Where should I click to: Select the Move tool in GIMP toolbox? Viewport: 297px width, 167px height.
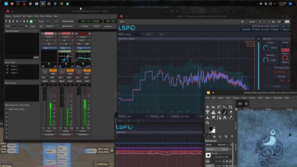(x=208, y=107)
